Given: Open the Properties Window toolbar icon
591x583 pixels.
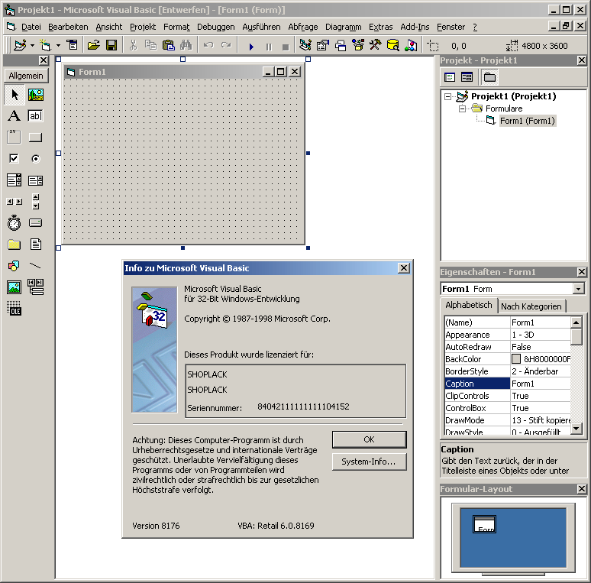Looking at the screenshot, I should [323, 46].
